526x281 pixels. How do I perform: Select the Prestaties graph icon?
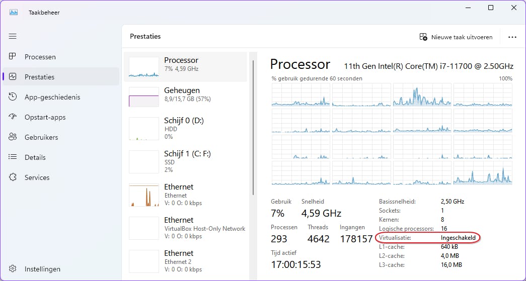coord(13,77)
